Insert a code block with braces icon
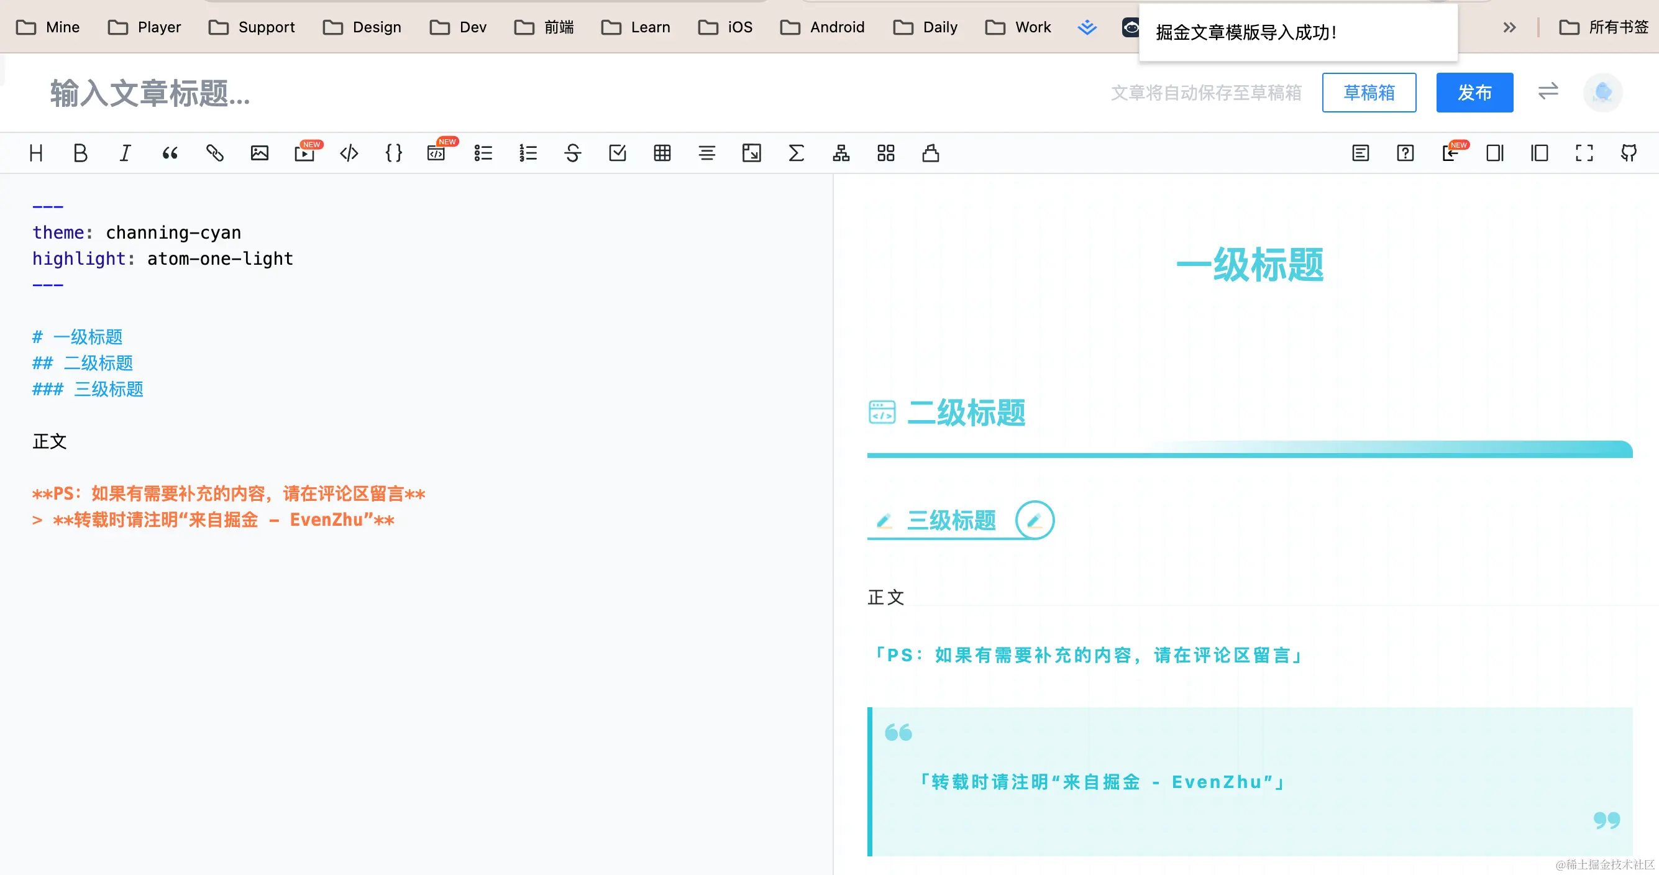The width and height of the screenshot is (1659, 875). pos(393,153)
